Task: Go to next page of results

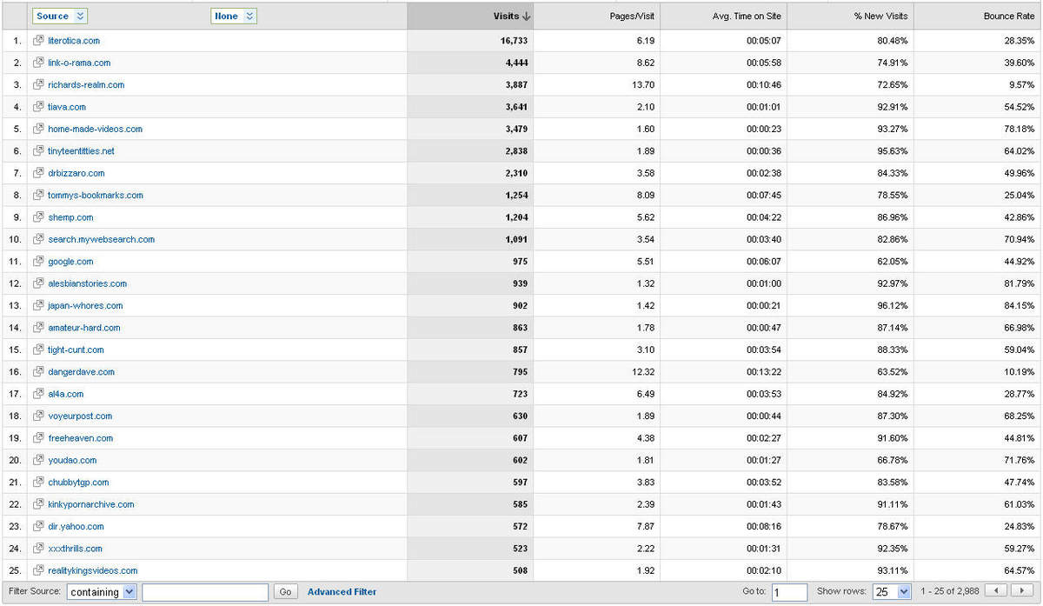Action: click(1022, 591)
